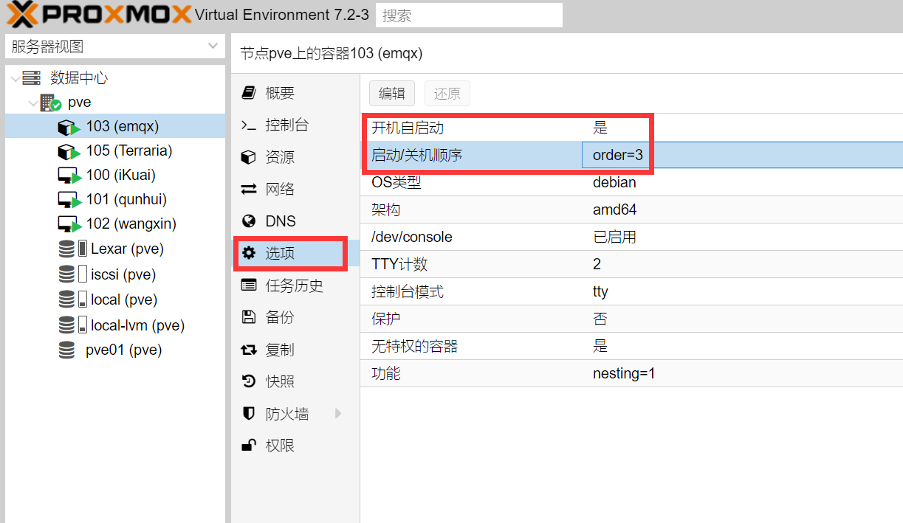This screenshot has width=903, height=523.
Task: Select the pve node icon
Action: 50,103
